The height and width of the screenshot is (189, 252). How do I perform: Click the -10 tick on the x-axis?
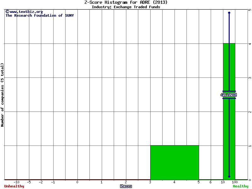click(17, 182)
